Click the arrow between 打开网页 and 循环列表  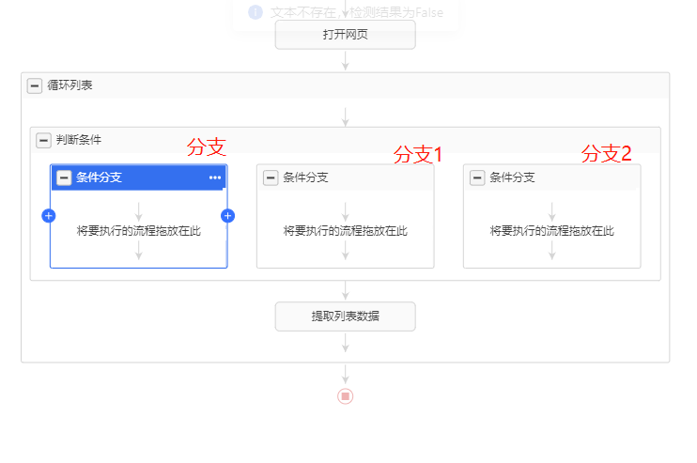point(346,61)
